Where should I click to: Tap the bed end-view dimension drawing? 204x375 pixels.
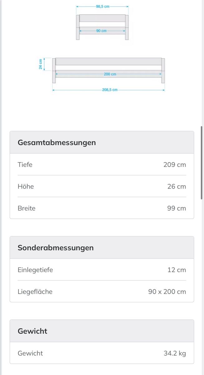[x=102, y=22]
